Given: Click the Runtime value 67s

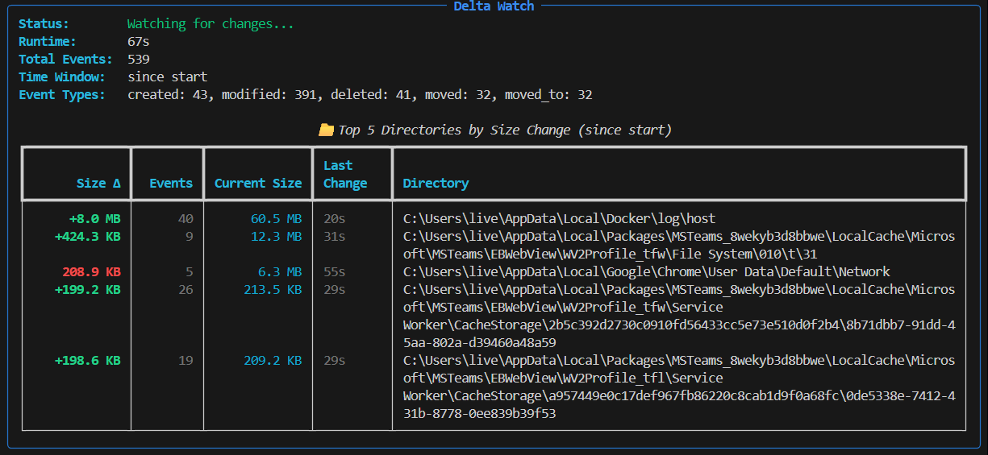Looking at the screenshot, I should click(x=139, y=42).
